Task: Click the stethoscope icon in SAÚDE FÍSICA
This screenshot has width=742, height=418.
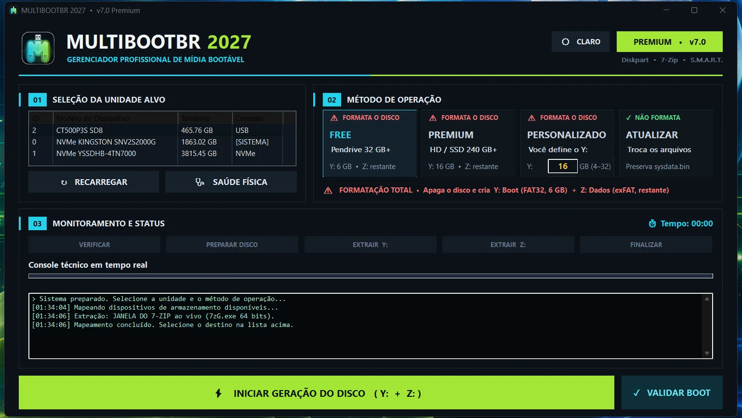Action: (x=200, y=182)
